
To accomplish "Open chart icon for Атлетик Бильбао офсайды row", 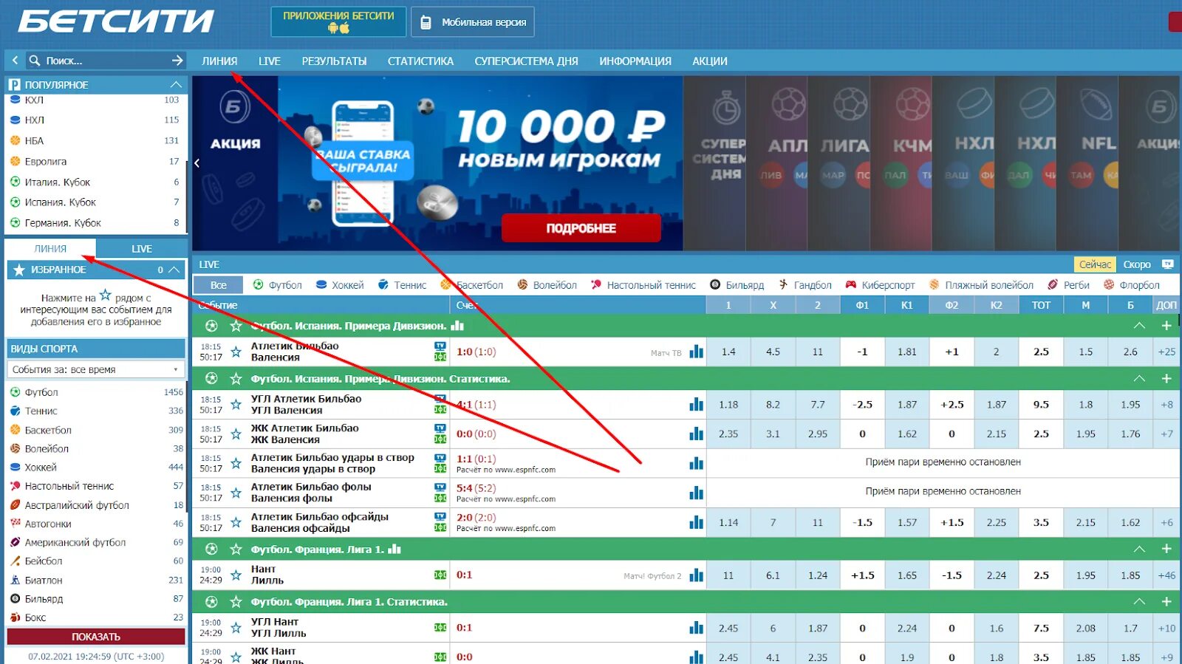I will tap(696, 522).
